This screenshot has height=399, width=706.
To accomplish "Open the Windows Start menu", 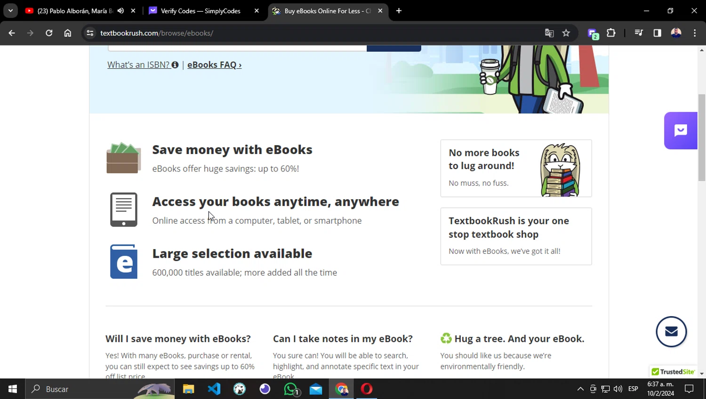I will 13,389.
